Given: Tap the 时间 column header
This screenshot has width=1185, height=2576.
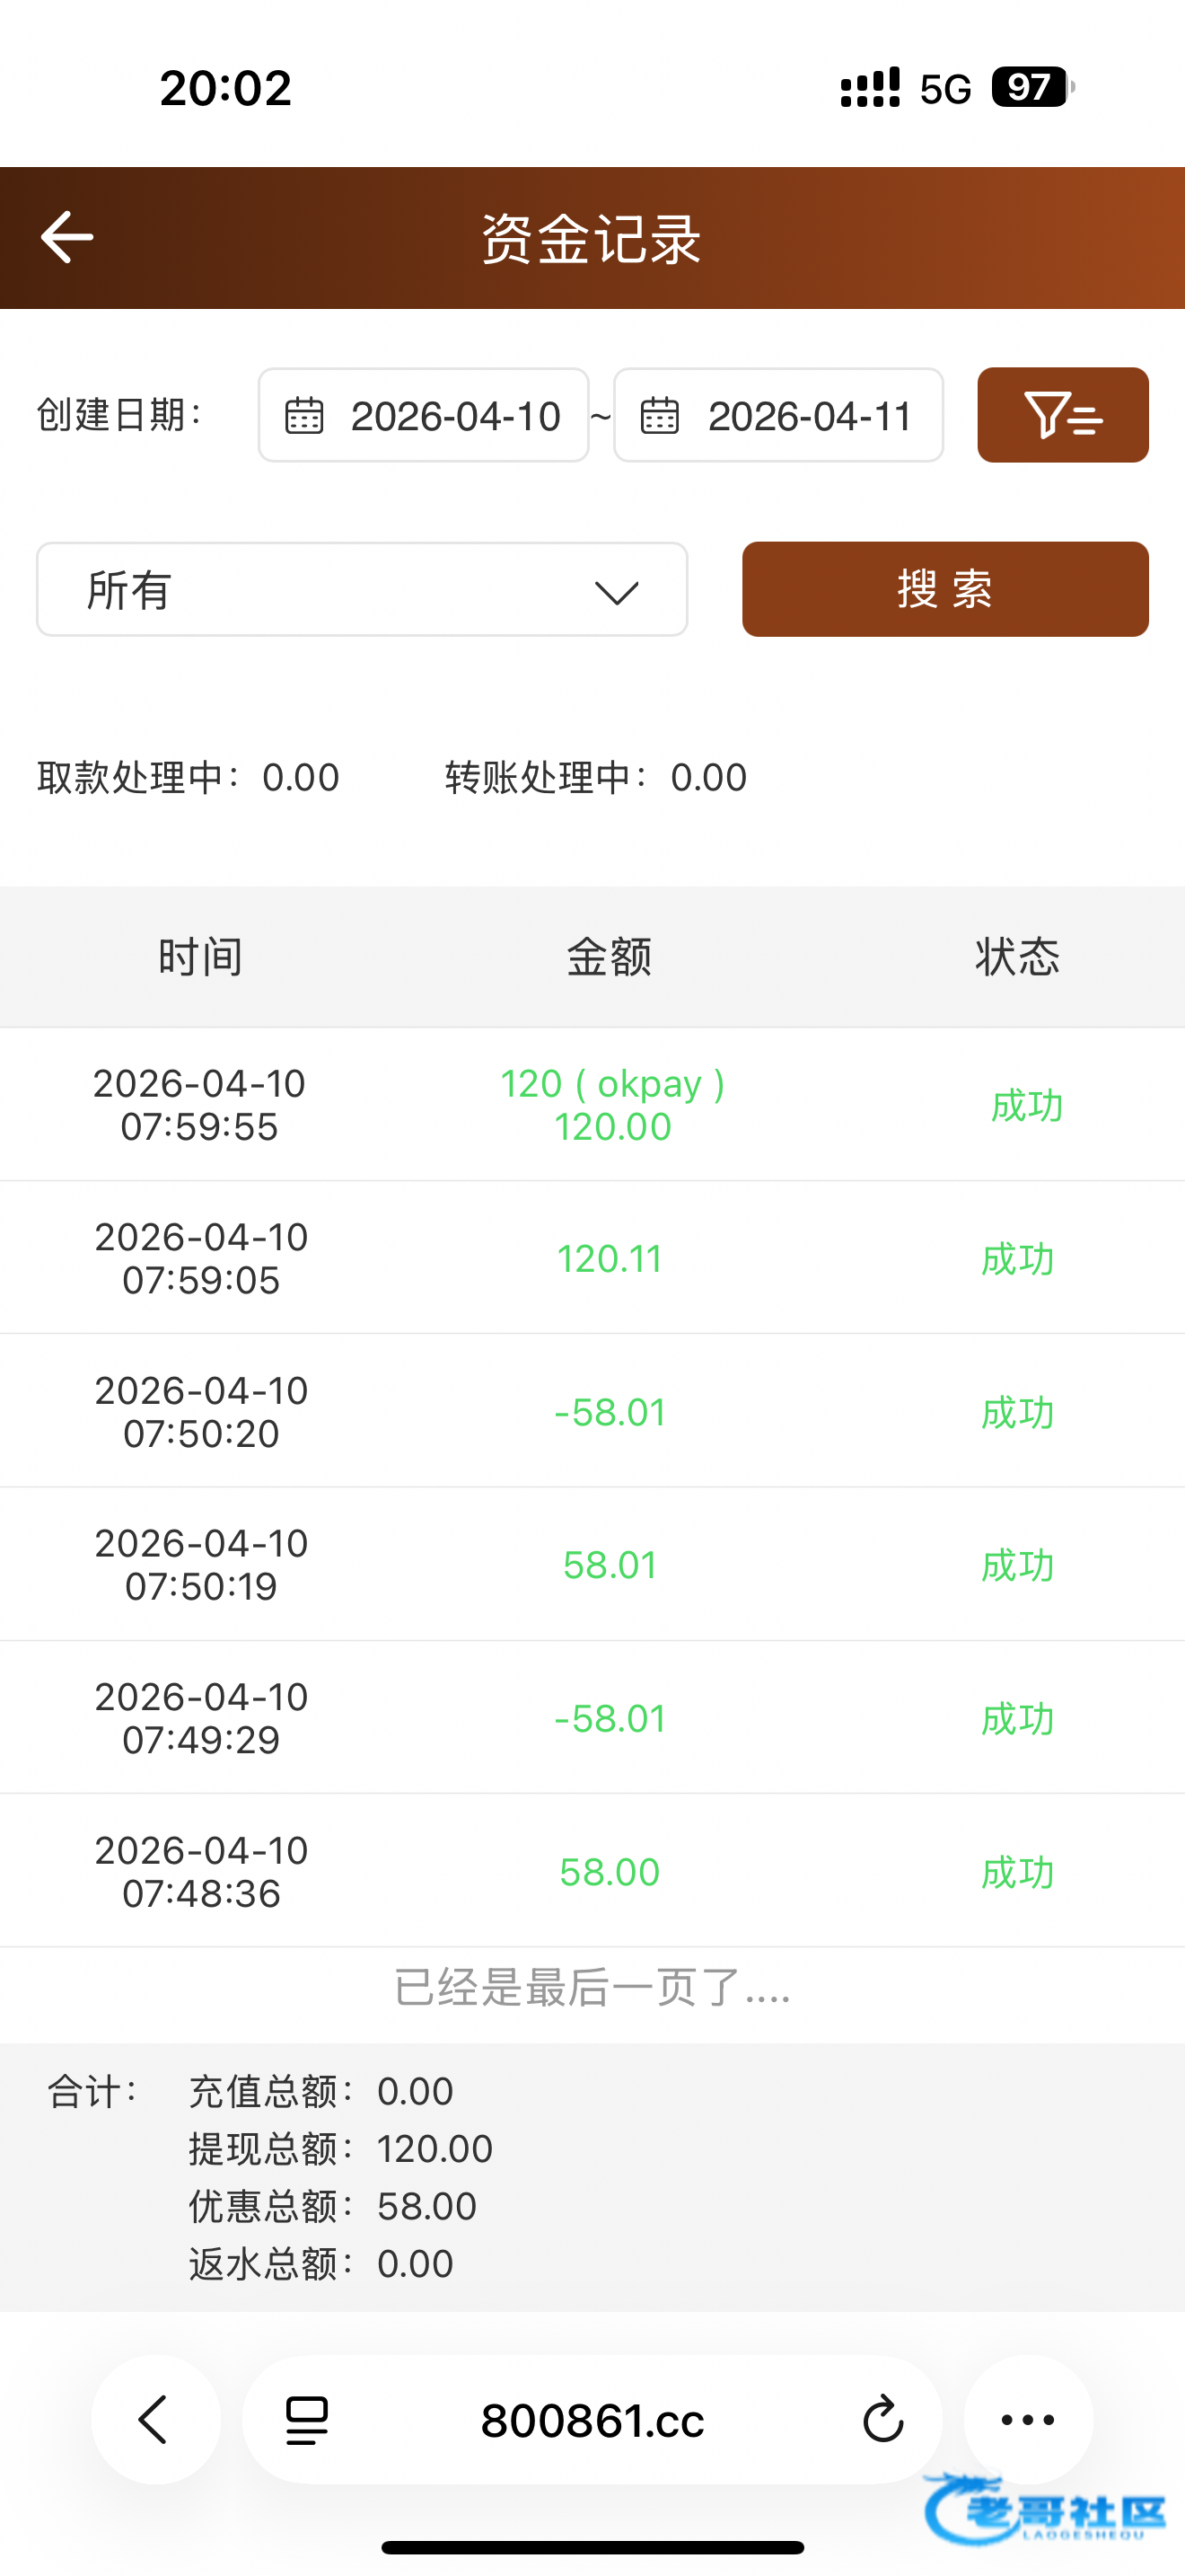Looking at the screenshot, I should pyautogui.click(x=200, y=957).
